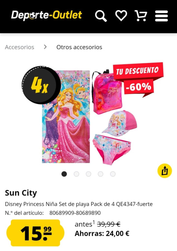Select the third image carousel dot
177x251 pixels.
[x=88, y=174]
